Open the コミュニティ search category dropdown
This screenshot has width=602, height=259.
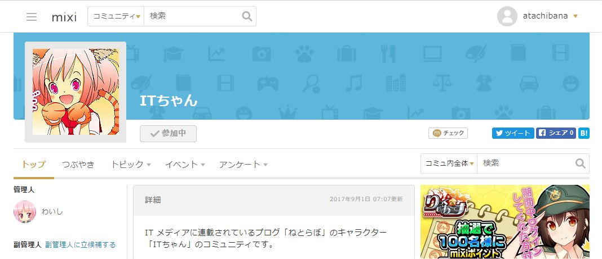point(116,16)
